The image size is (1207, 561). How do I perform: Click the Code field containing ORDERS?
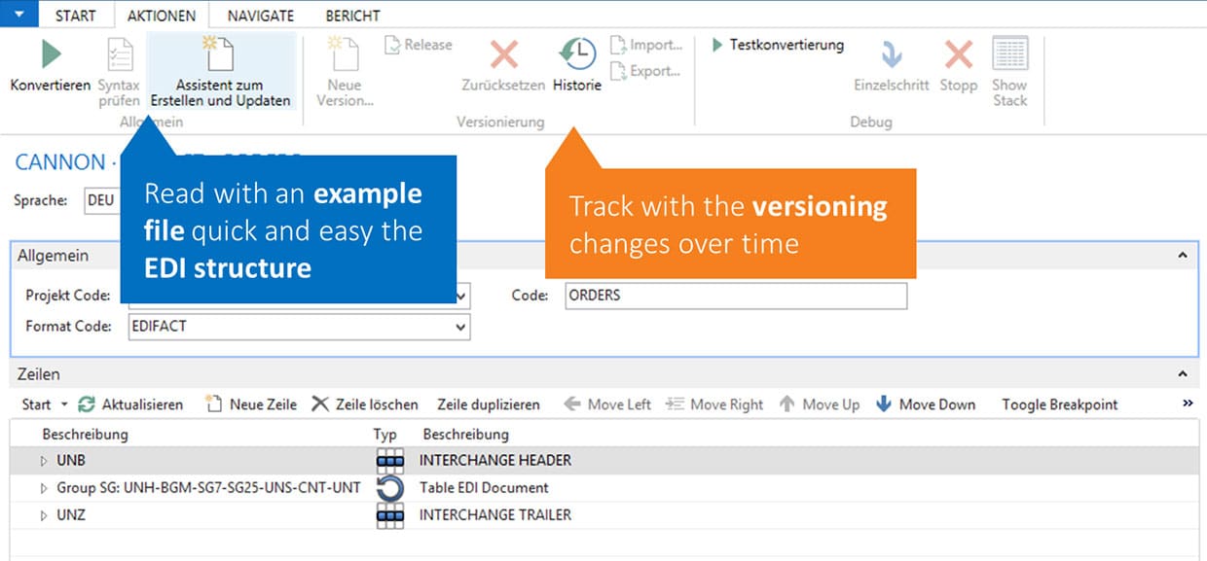tap(736, 296)
